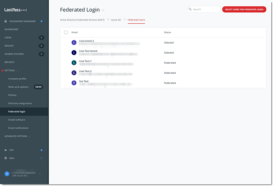Open Install software page

pyautogui.click(x=16, y=120)
